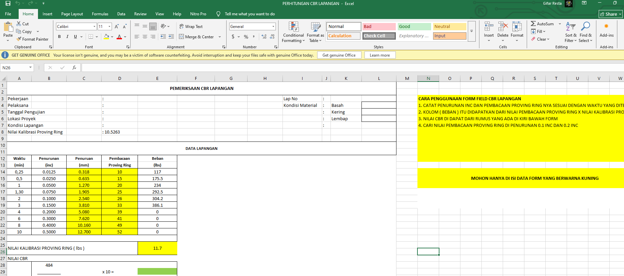Open the Page Layout tab
Screen dimensions: 624x276
(72, 14)
